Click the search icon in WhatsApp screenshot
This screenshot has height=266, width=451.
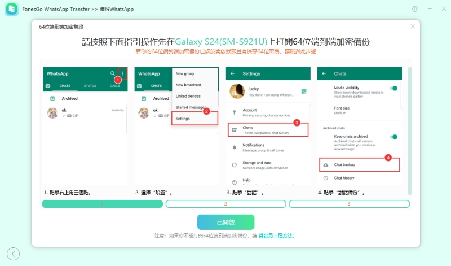113,73
